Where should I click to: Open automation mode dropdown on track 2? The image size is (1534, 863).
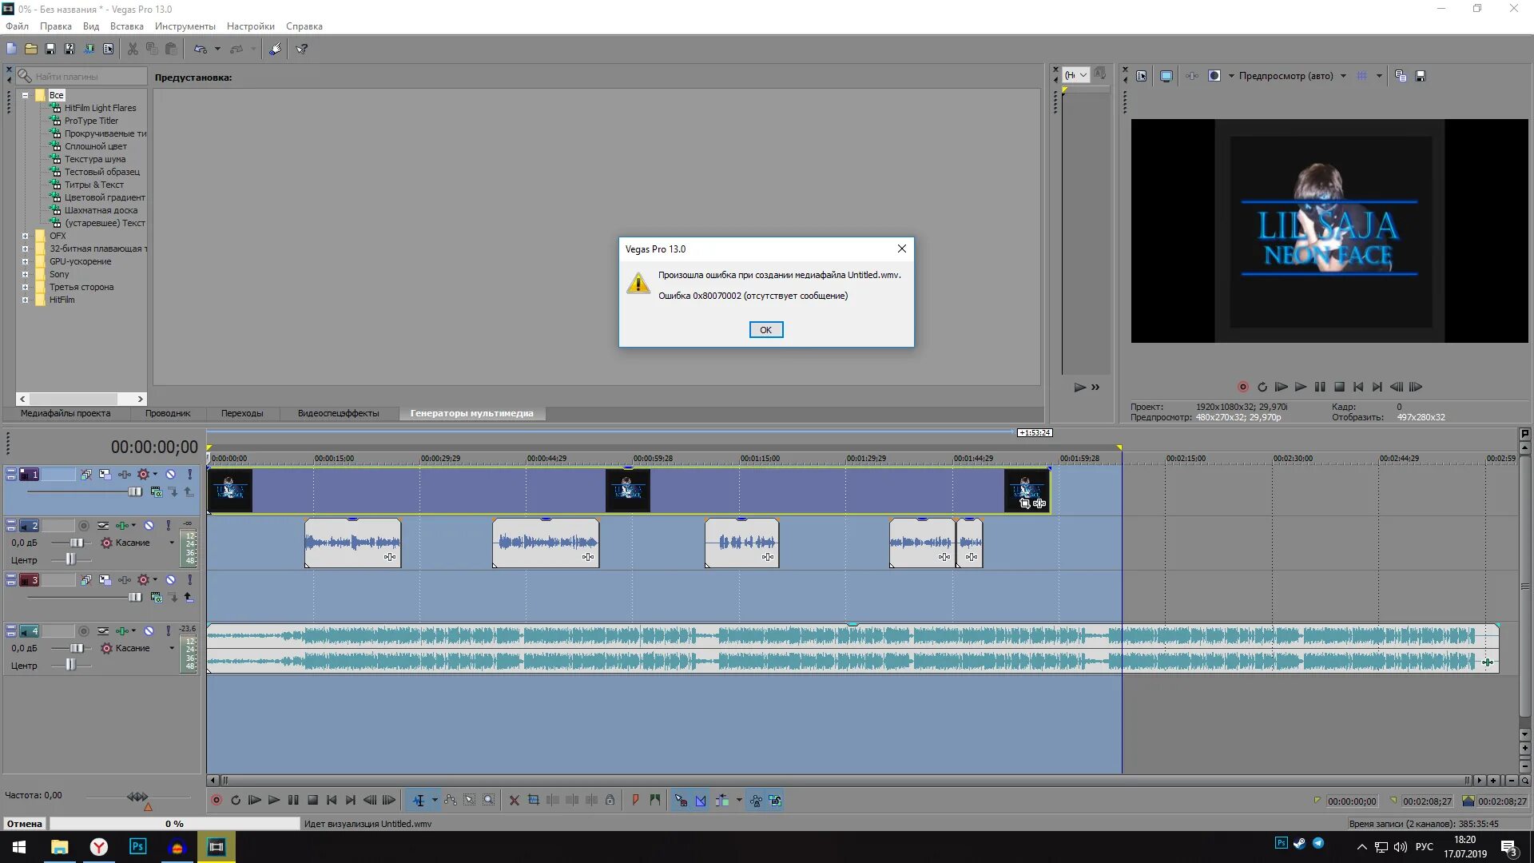(x=171, y=543)
